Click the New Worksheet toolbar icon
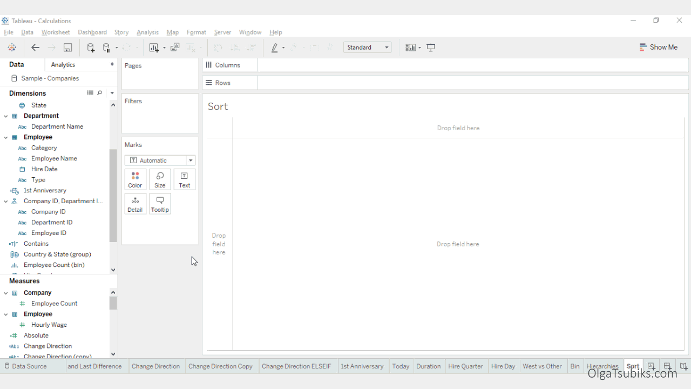 (154, 48)
